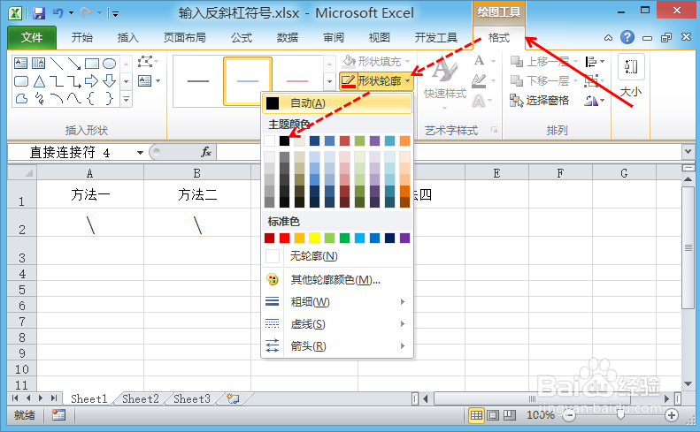The width and height of the screenshot is (700, 432).
Task: Switch to Page Break Preview button
Action: [510, 415]
